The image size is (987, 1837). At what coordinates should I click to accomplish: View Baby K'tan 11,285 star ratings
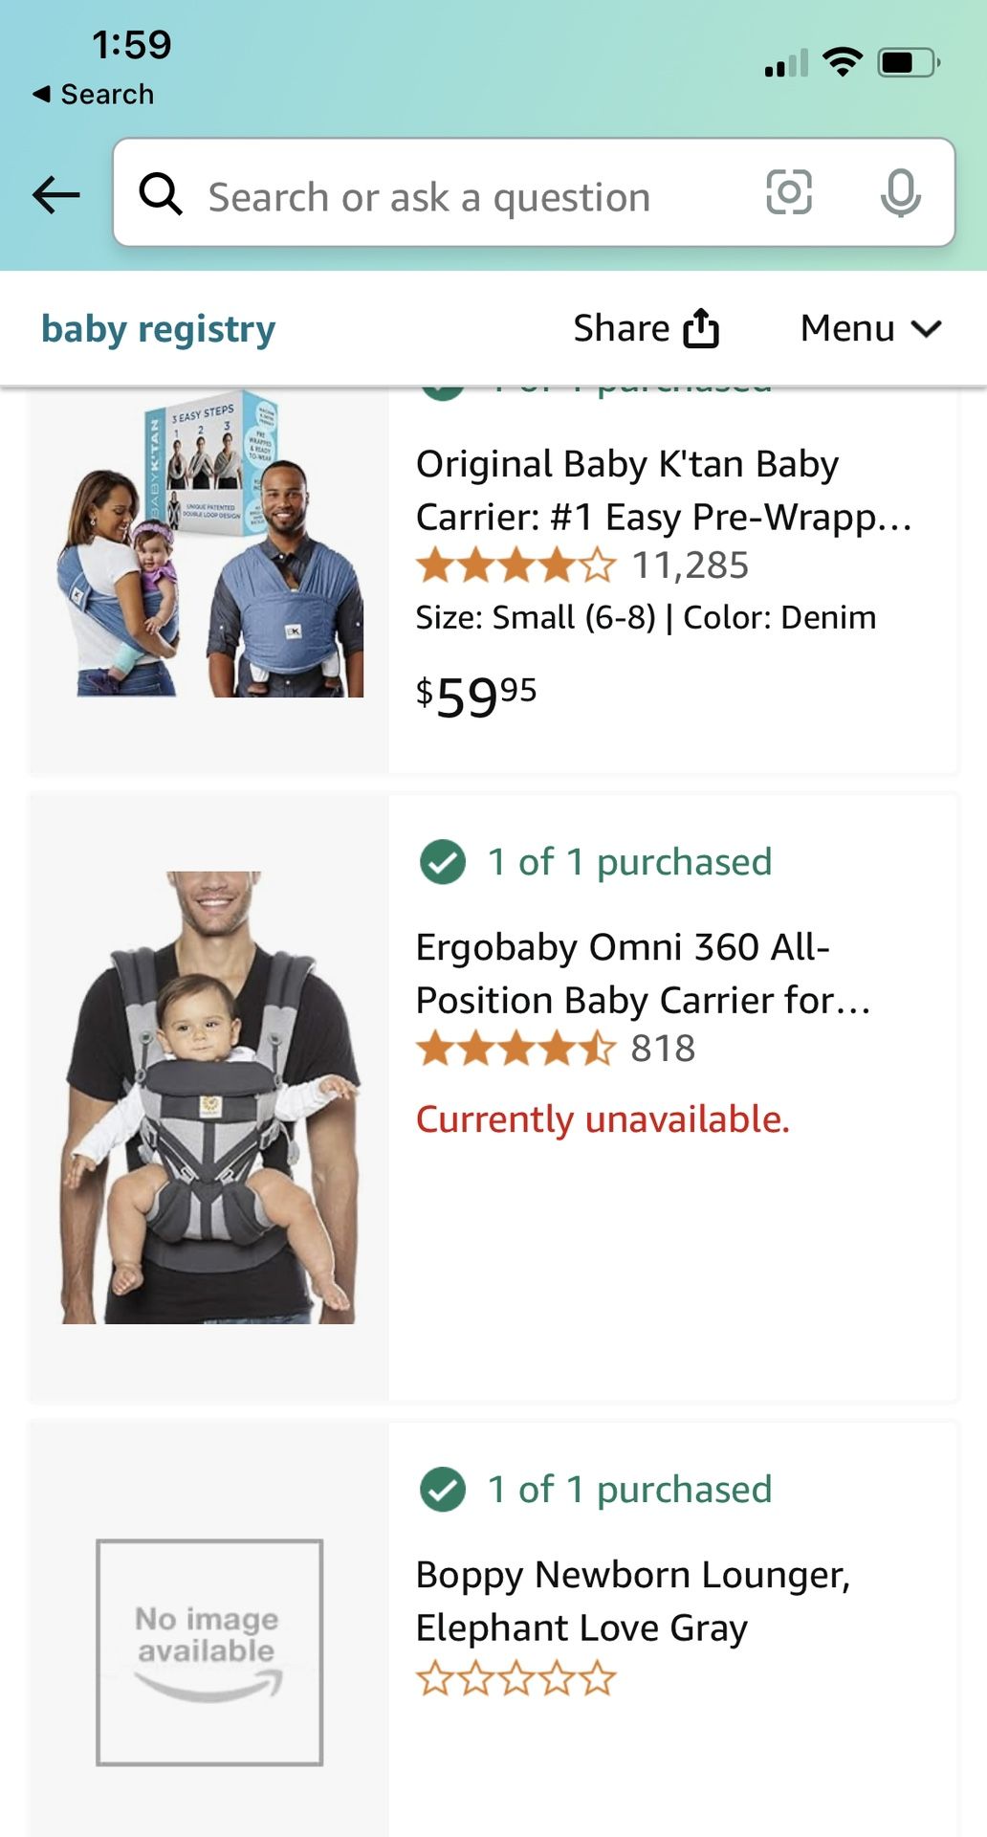[x=581, y=565]
